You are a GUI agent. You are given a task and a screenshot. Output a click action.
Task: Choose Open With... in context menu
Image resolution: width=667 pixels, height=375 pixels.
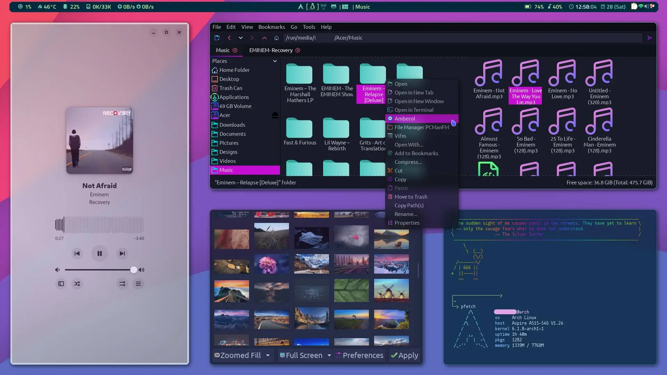(422, 144)
